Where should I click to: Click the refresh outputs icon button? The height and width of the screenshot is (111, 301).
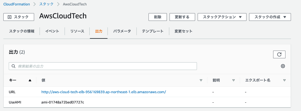(x=279, y=54)
